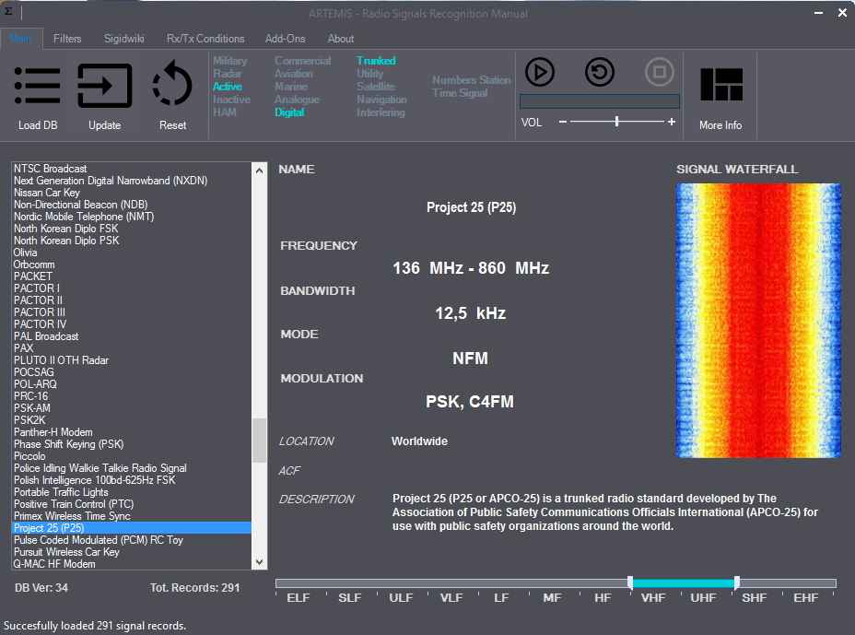Click the Update database icon
The height and width of the screenshot is (635, 855).
point(105,86)
